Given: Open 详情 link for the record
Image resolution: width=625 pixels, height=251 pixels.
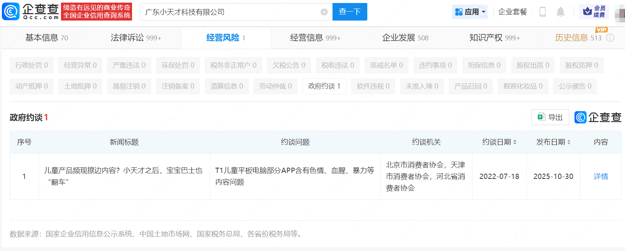Looking at the screenshot, I should coord(601,176).
